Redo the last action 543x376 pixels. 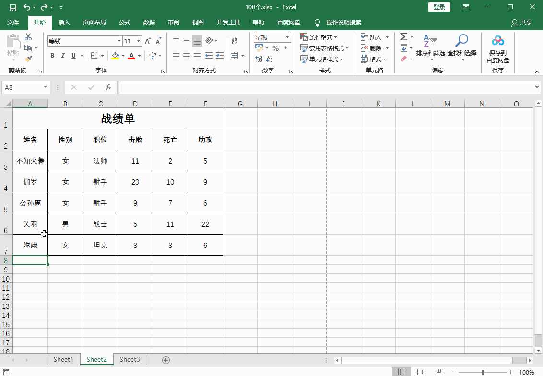pyautogui.click(x=44, y=7)
